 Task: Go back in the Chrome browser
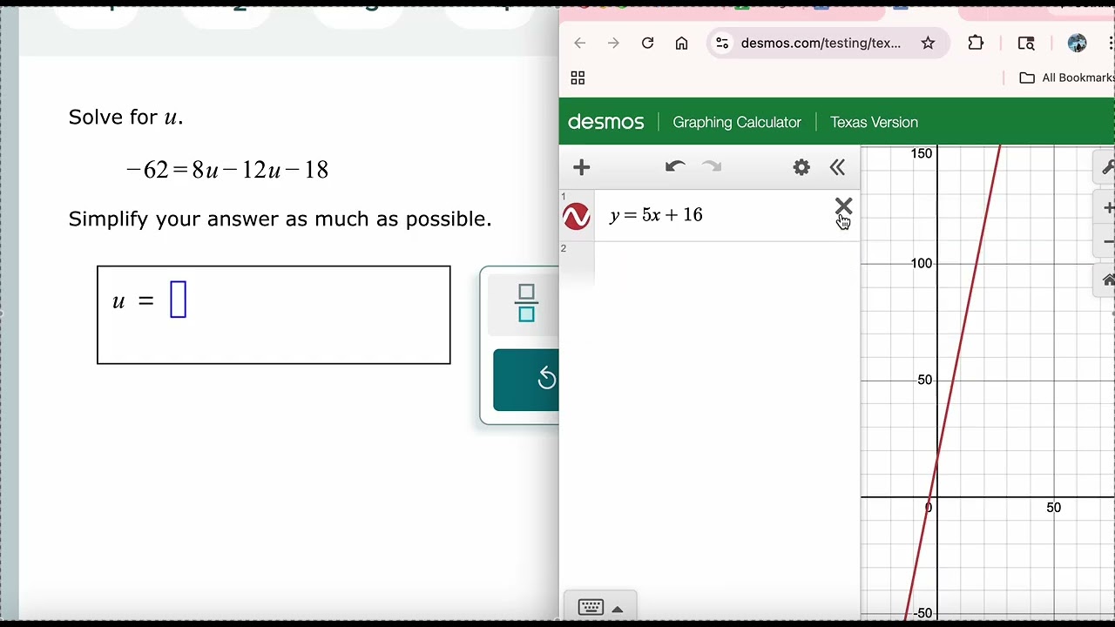tap(580, 43)
